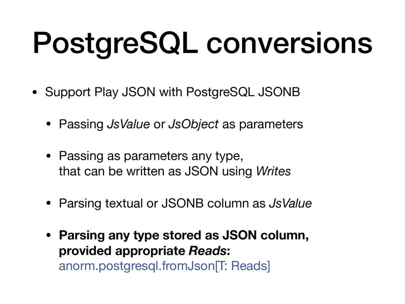
Task: Click the anorm.postgresql.fromJson[T: Reads] link
Action: (165, 266)
